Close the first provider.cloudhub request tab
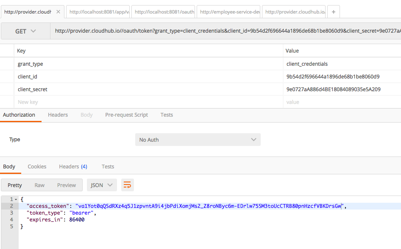Screen dimensions: 401x249 (x=58, y=12)
